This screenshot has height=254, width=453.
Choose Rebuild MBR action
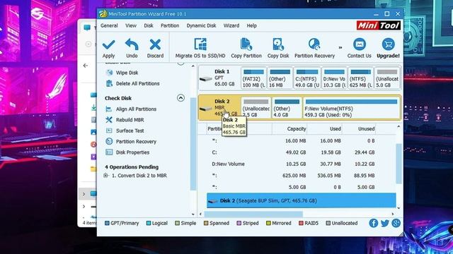click(x=130, y=120)
